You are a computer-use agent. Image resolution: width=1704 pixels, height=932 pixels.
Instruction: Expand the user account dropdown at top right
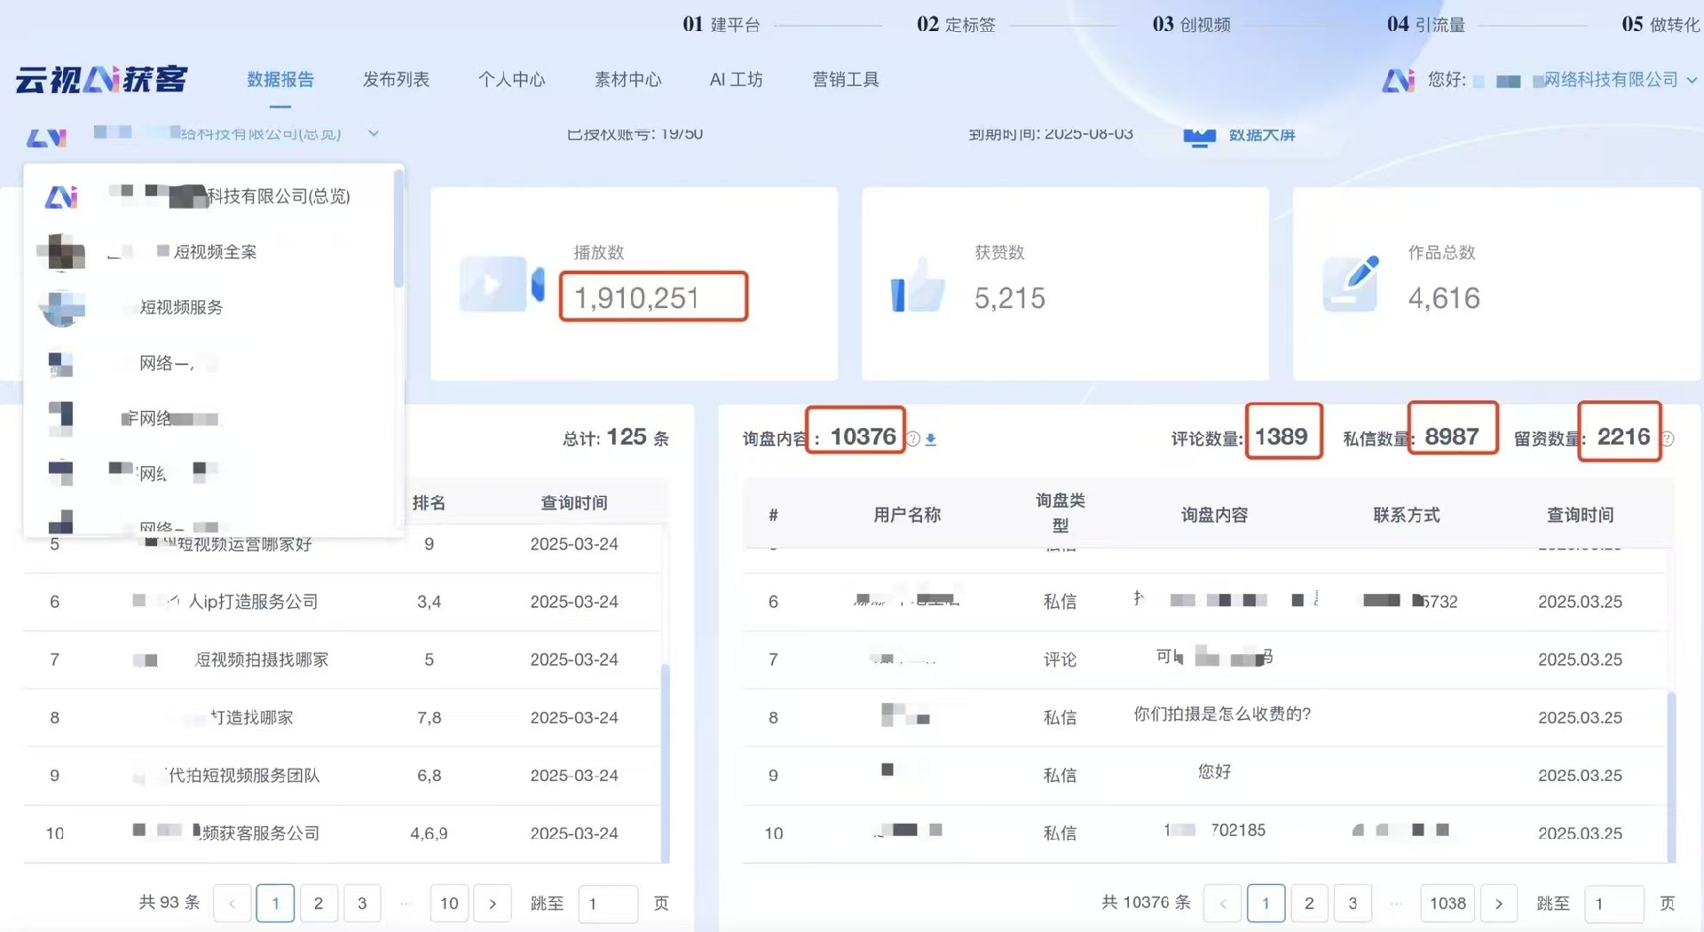point(1692,80)
